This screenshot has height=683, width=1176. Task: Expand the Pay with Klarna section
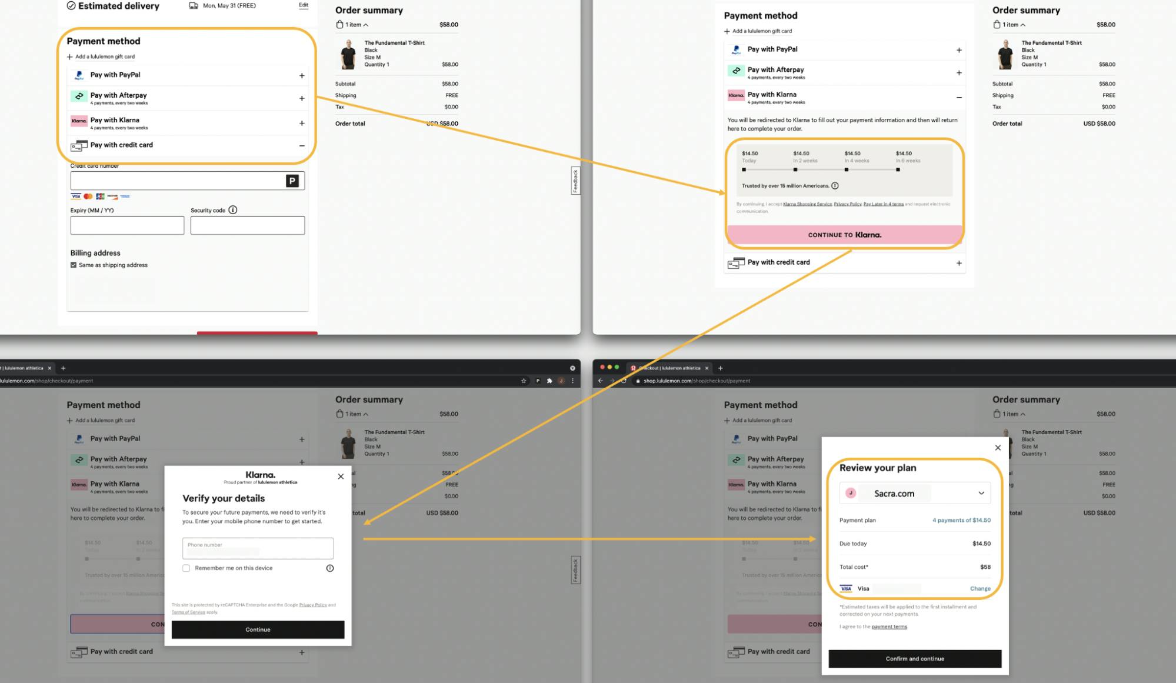301,122
